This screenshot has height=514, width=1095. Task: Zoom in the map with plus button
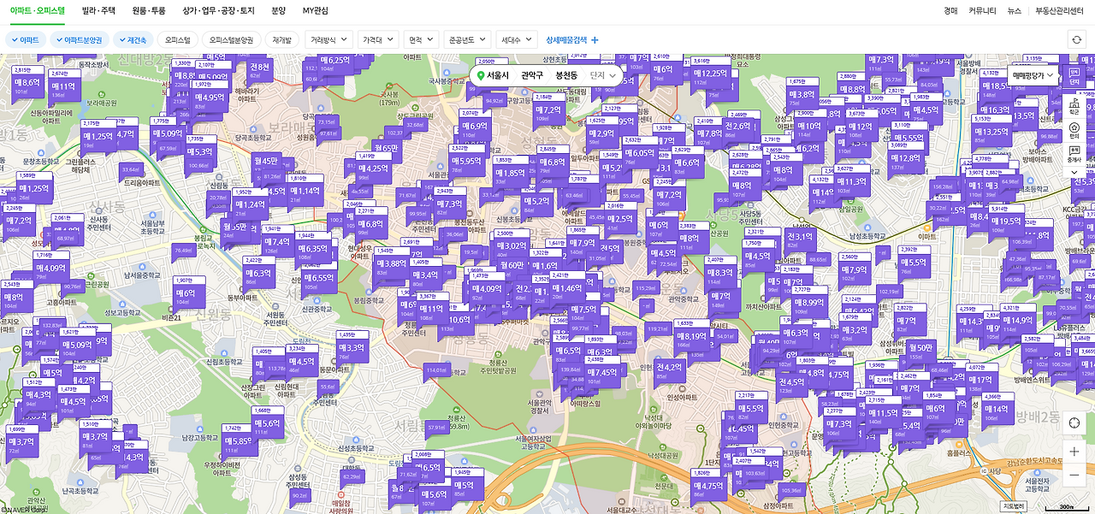(1074, 451)
